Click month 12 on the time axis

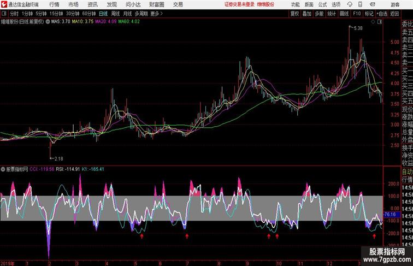[x=329, y=263]
